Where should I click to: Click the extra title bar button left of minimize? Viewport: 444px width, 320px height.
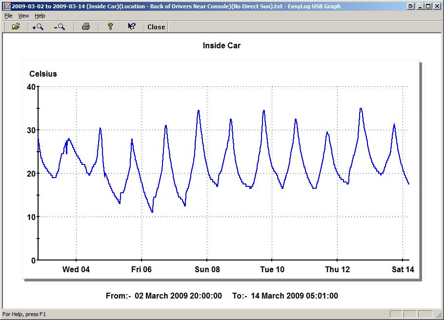[411, 6]
